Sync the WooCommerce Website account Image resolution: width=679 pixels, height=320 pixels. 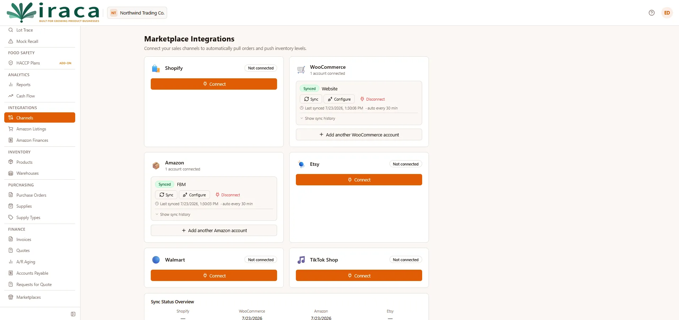coord(311,99)
